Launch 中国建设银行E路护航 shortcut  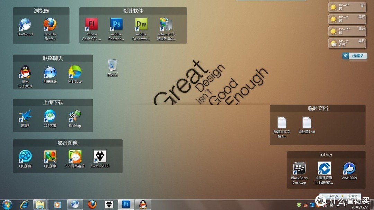tap(324, 173)
